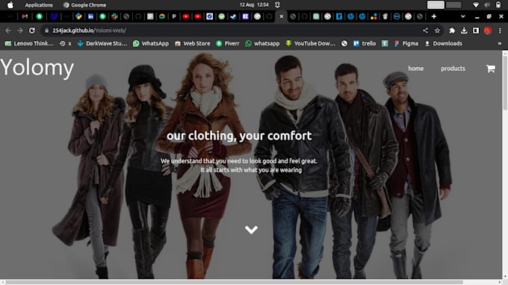This screenshot has height=285, width=508.
Task: Open a new tab with plus button
Action: coord(434,16)
